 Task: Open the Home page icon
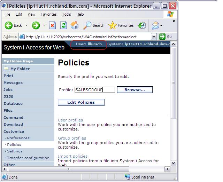tap(75, 25)
